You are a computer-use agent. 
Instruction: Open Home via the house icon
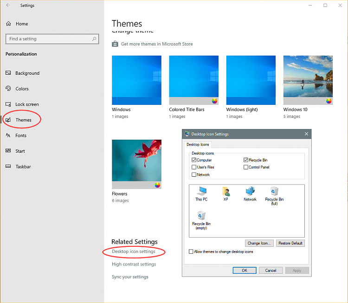coord(8,24)
